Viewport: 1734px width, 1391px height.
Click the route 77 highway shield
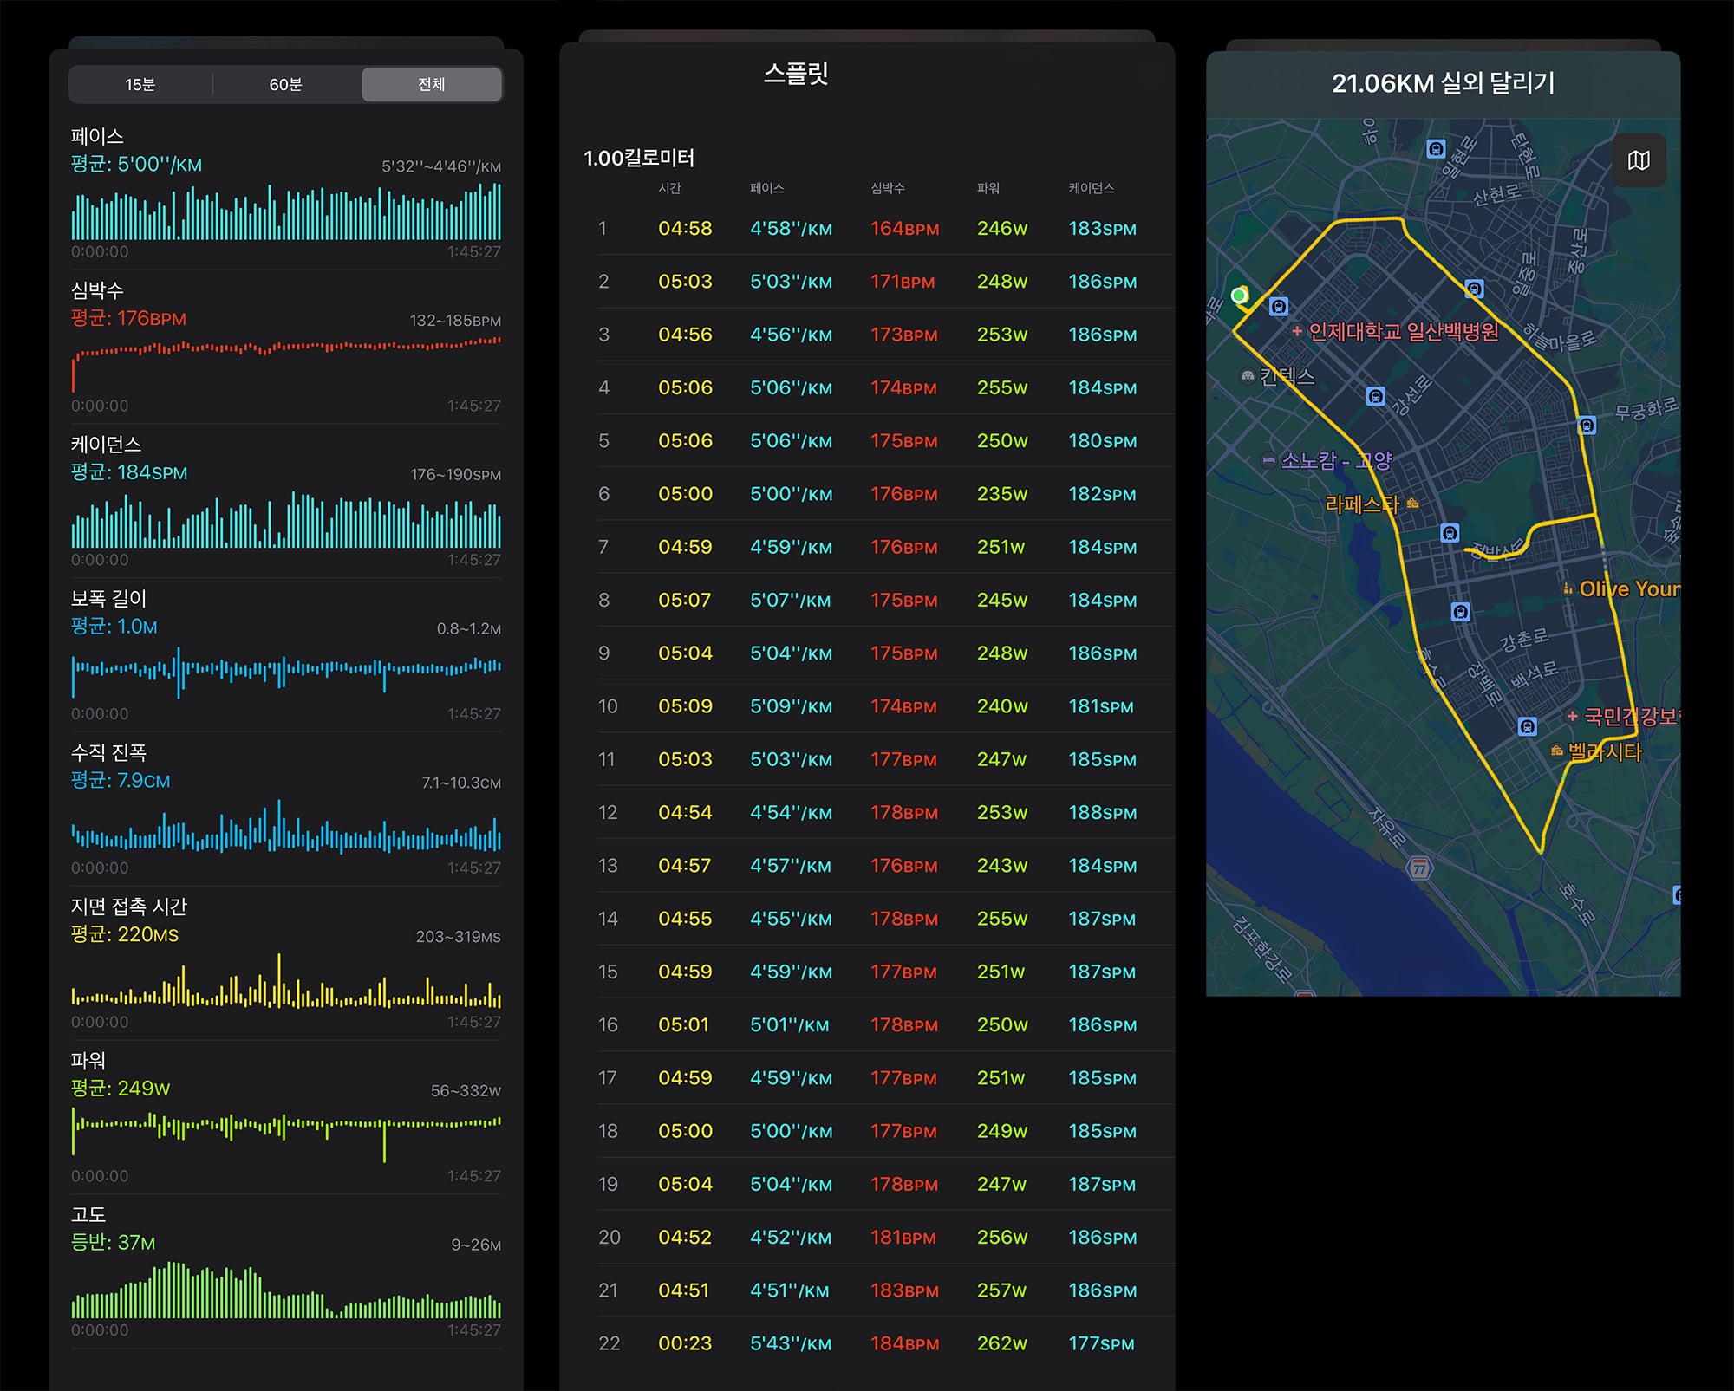1419,868
